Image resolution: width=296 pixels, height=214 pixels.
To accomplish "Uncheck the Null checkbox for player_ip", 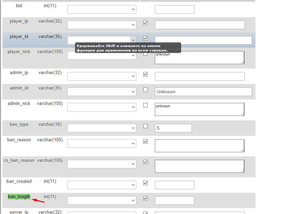I will (x=145, y=23).
